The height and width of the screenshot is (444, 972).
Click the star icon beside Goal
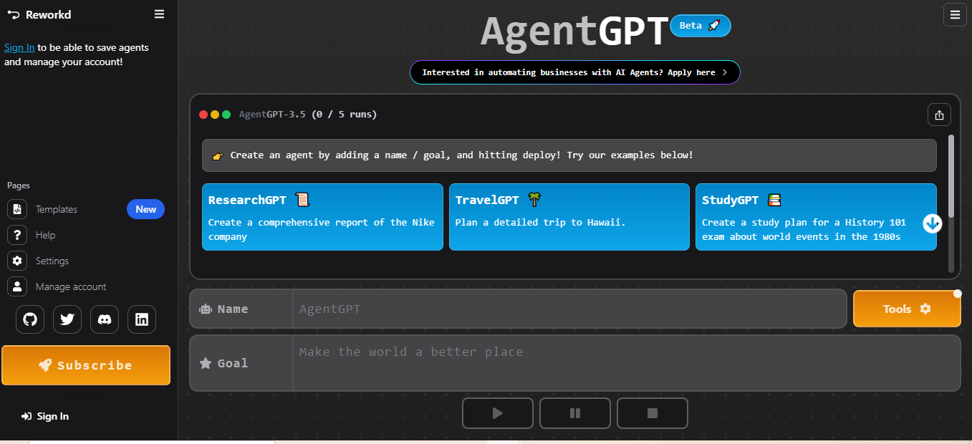tap(206, 363)
